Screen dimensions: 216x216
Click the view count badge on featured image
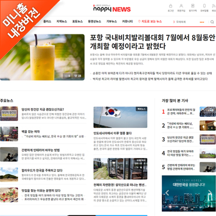[x=67, y=76]
